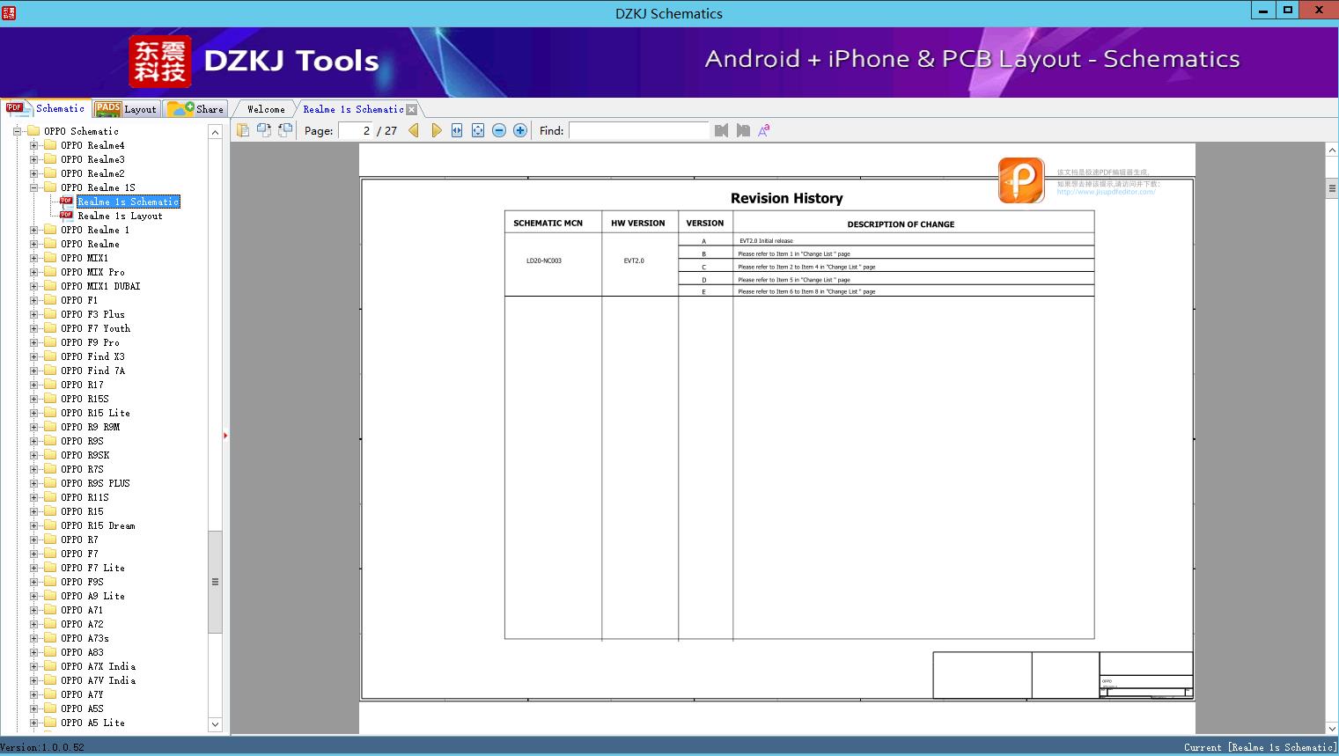Click the first copy-page toolbar icon
The image size is (1339, 756).
coord(243,130)
